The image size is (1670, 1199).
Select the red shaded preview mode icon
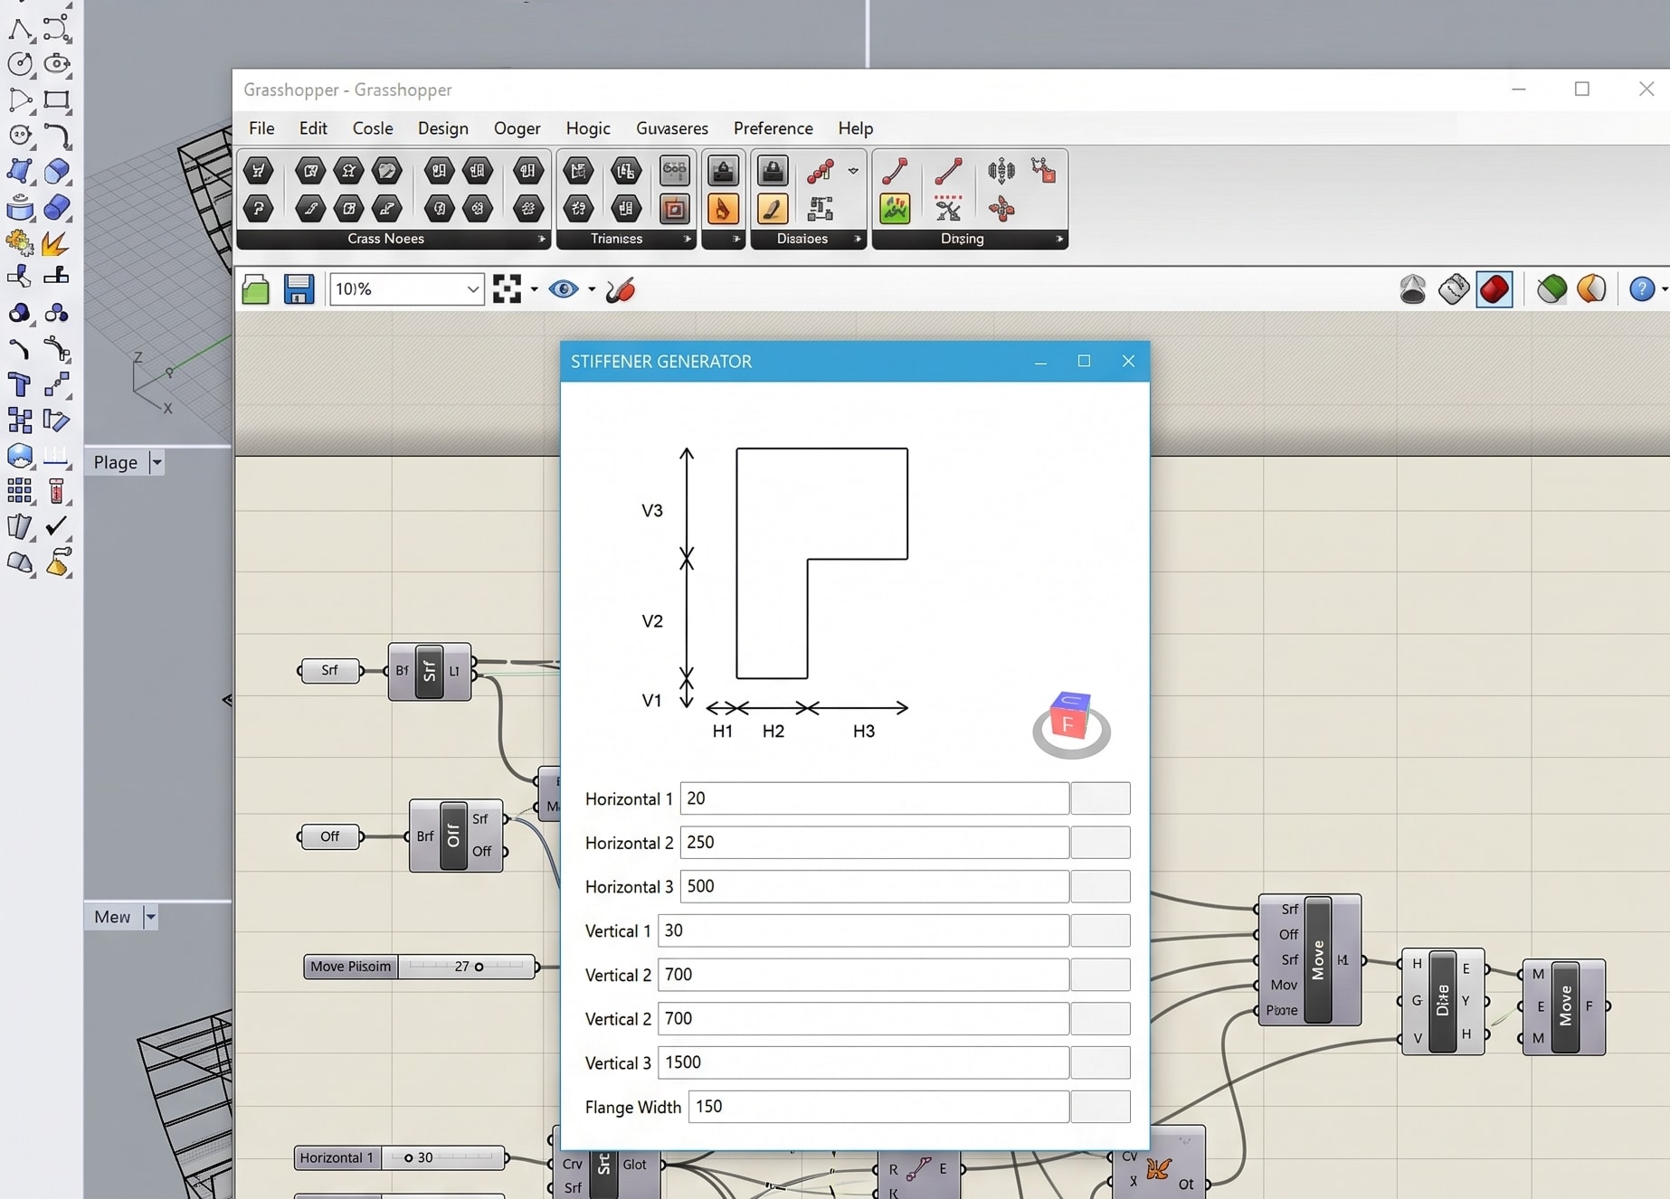click(x=1494, y=289)
